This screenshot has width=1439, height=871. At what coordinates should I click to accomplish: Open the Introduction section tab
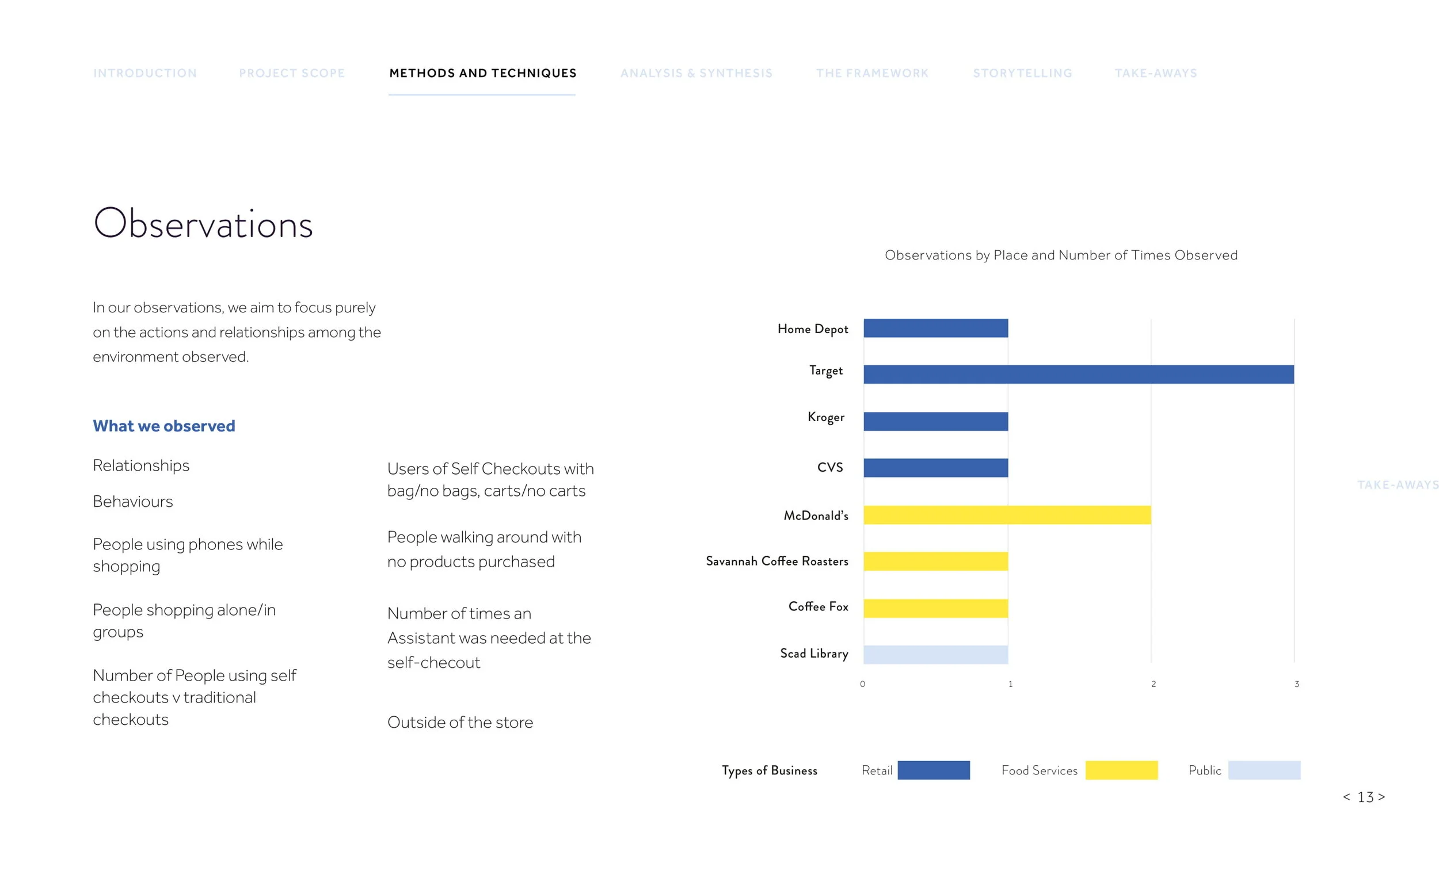(145, 73)
